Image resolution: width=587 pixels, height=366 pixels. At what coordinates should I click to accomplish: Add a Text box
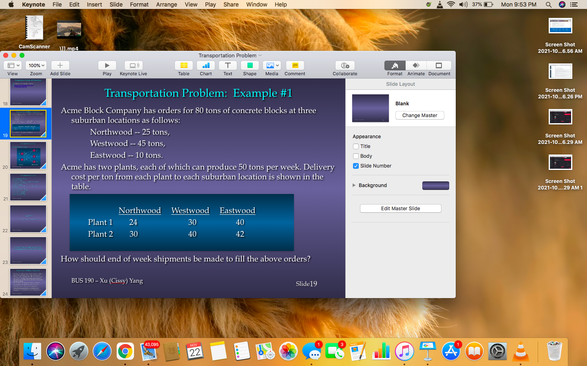click(x=227, y=68)
